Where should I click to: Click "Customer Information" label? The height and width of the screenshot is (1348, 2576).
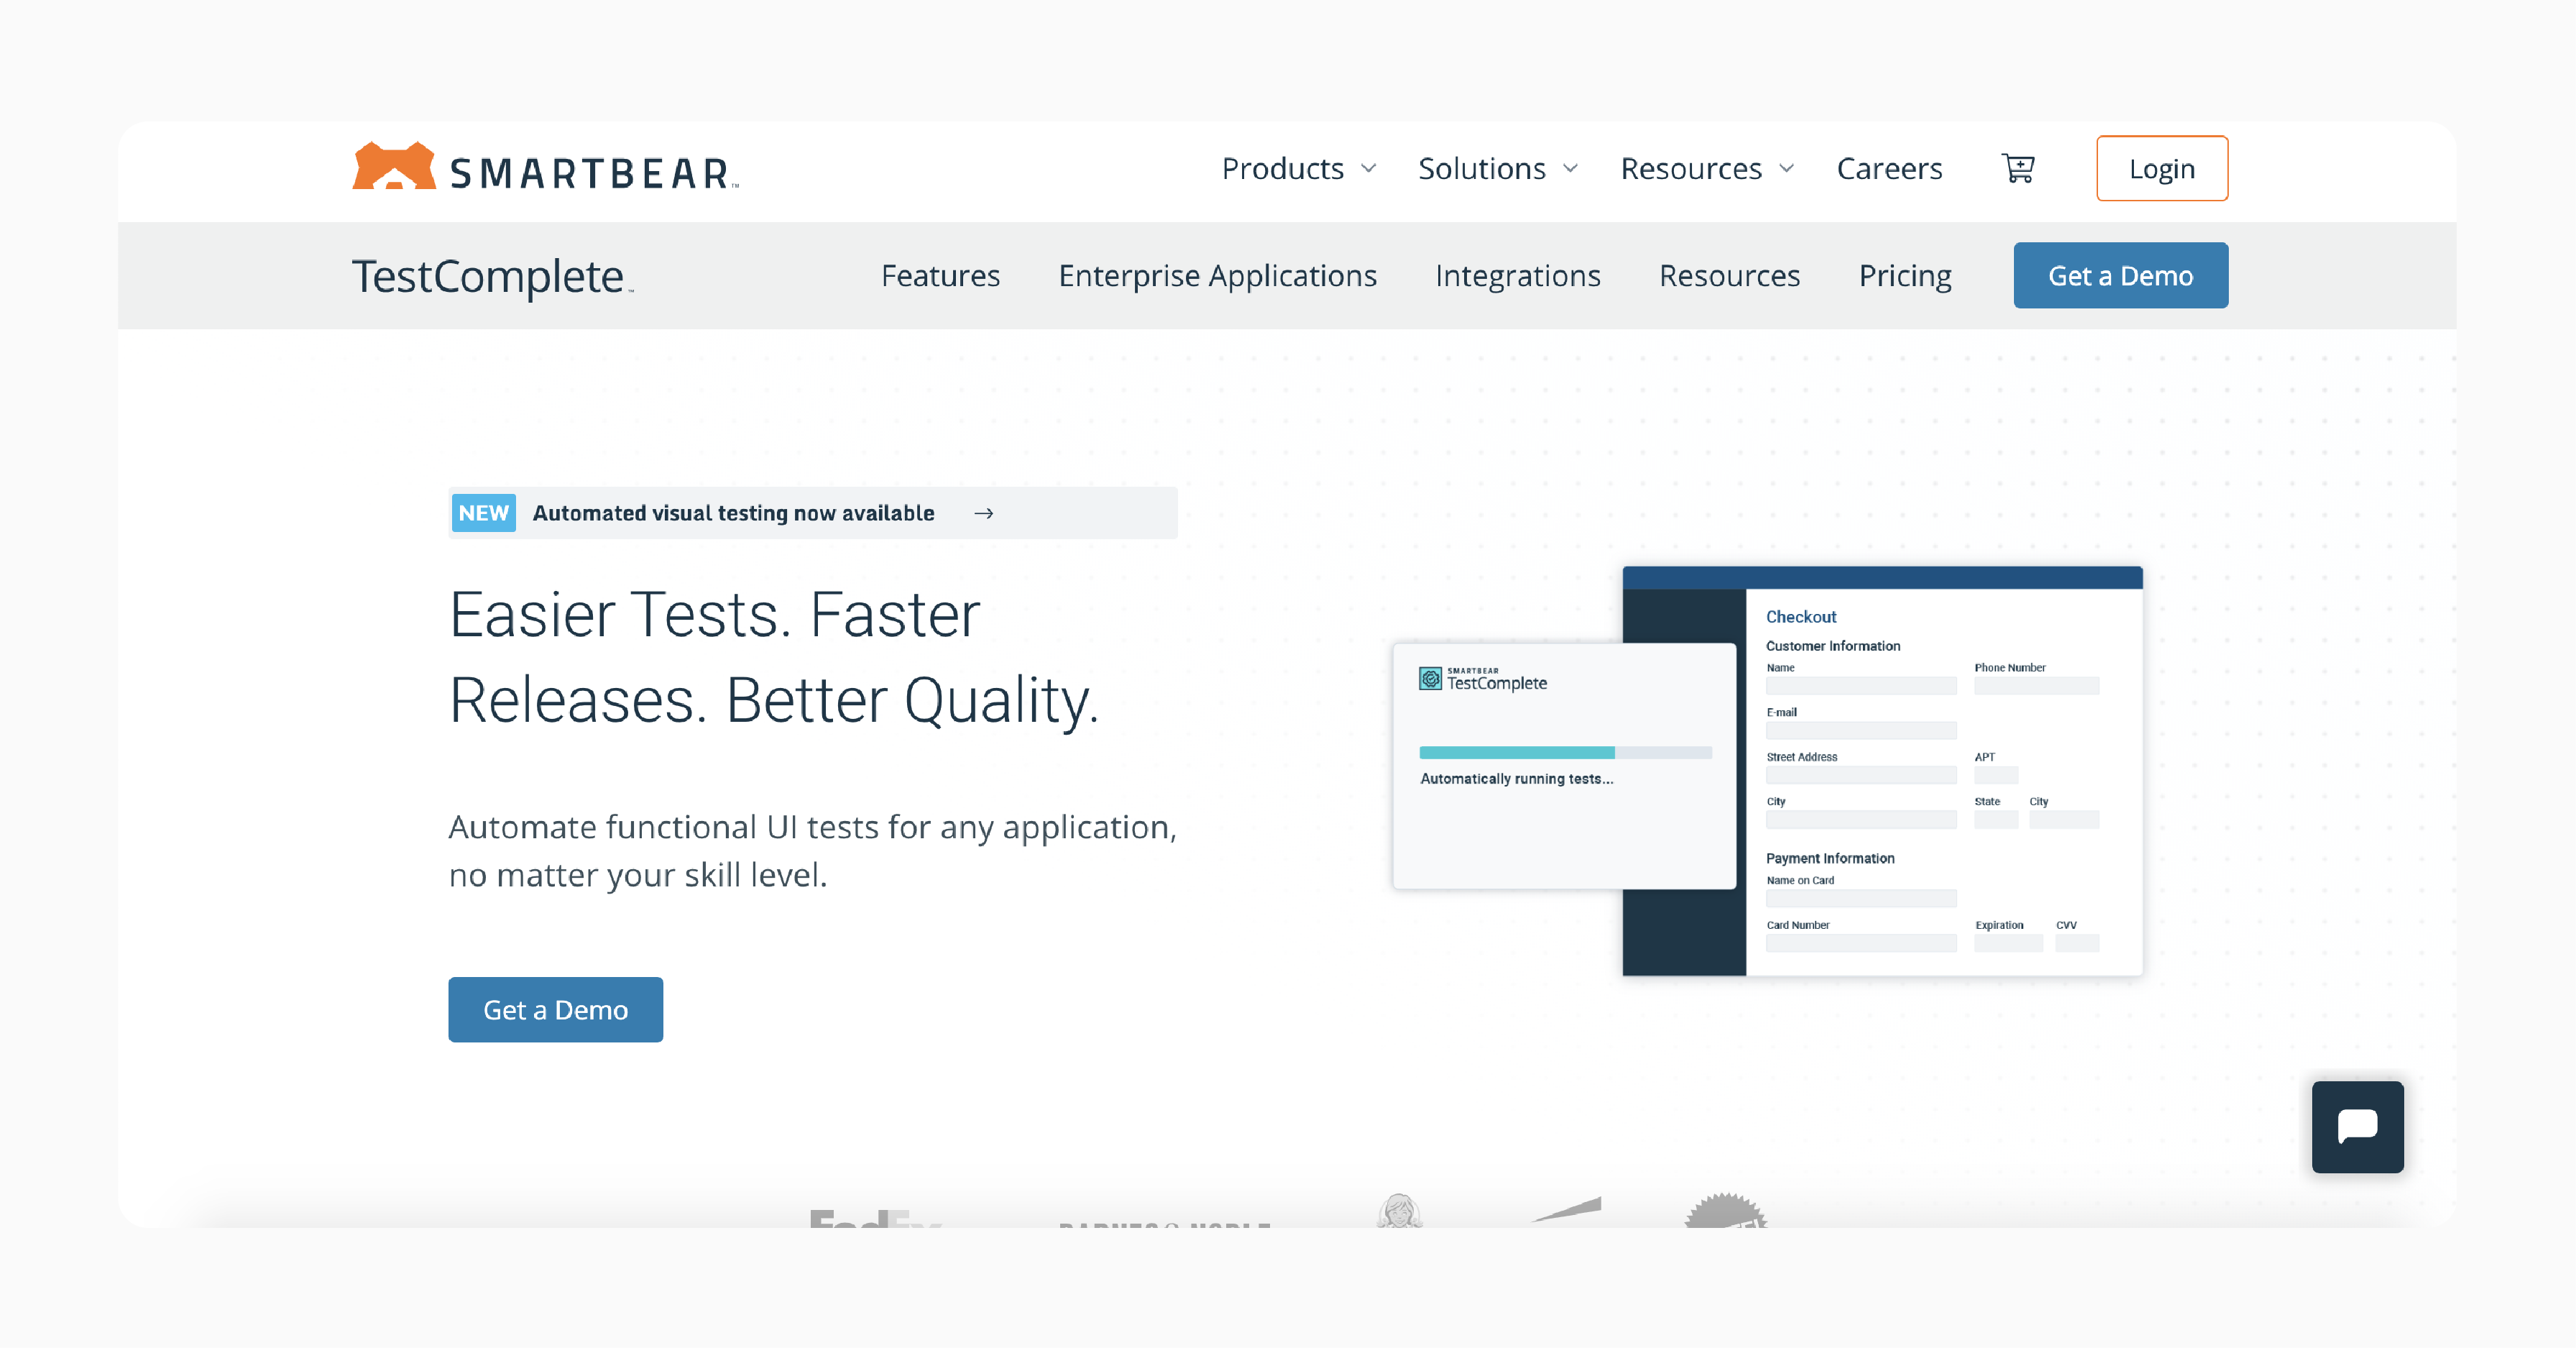[1832, 645]
